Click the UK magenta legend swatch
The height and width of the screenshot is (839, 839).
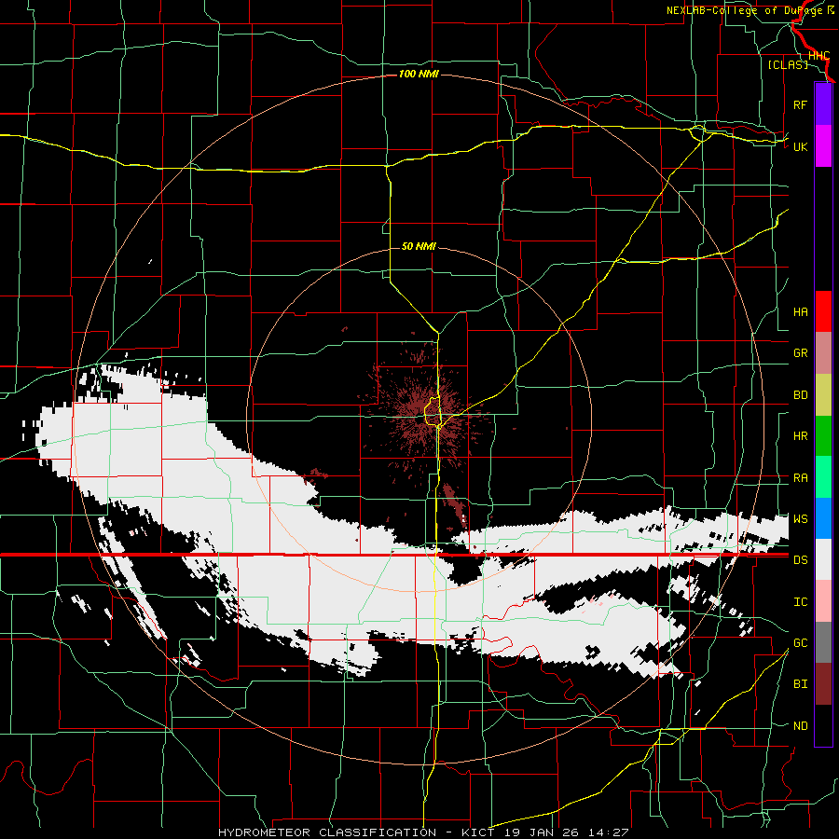(823, 146)
